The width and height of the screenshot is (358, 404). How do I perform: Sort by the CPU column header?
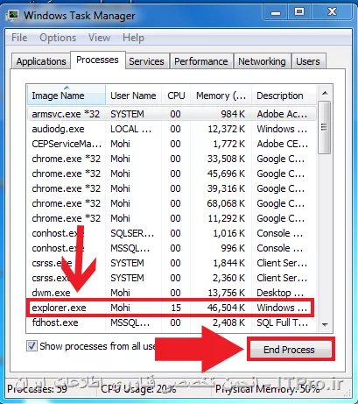pyautogui.click(x=176, y=96)
